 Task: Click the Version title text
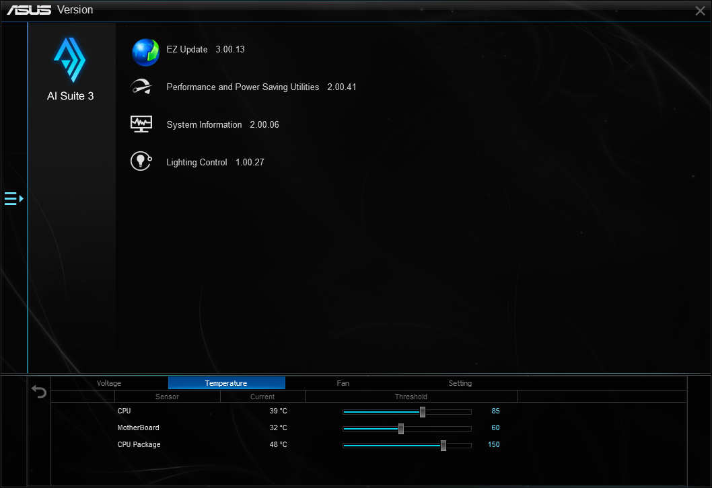click(75, 10)
